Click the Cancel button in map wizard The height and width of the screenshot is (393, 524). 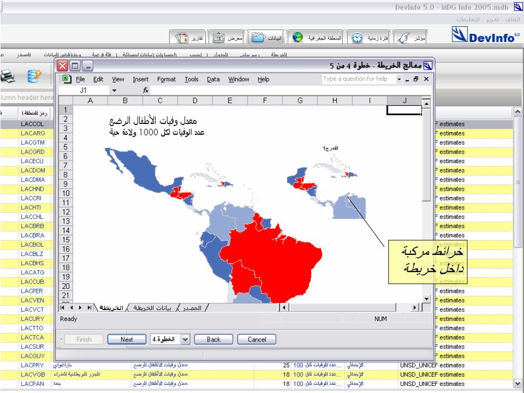pos(257,339)
